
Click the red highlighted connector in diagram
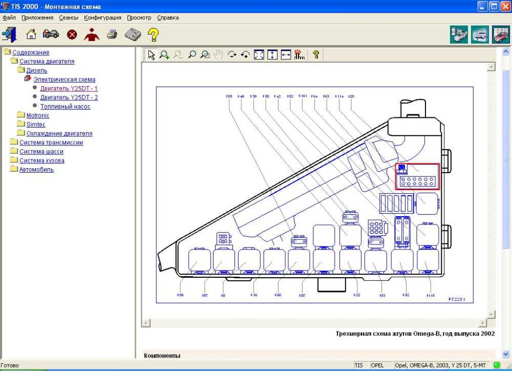point(417,177)
